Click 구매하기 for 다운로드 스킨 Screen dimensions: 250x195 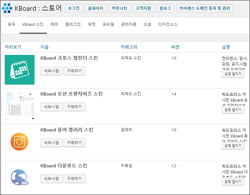click(74, 179)
